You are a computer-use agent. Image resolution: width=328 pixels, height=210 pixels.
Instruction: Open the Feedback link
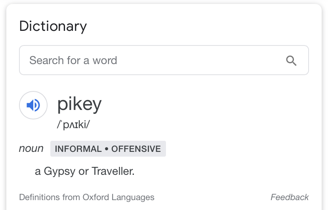click(x=290, y=197)
